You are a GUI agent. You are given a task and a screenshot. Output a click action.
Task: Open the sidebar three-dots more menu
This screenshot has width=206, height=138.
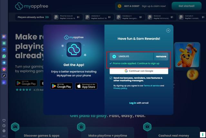[4, 136]
